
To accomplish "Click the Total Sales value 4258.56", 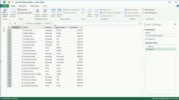I will pyautogui.click(x=76, y=30).
